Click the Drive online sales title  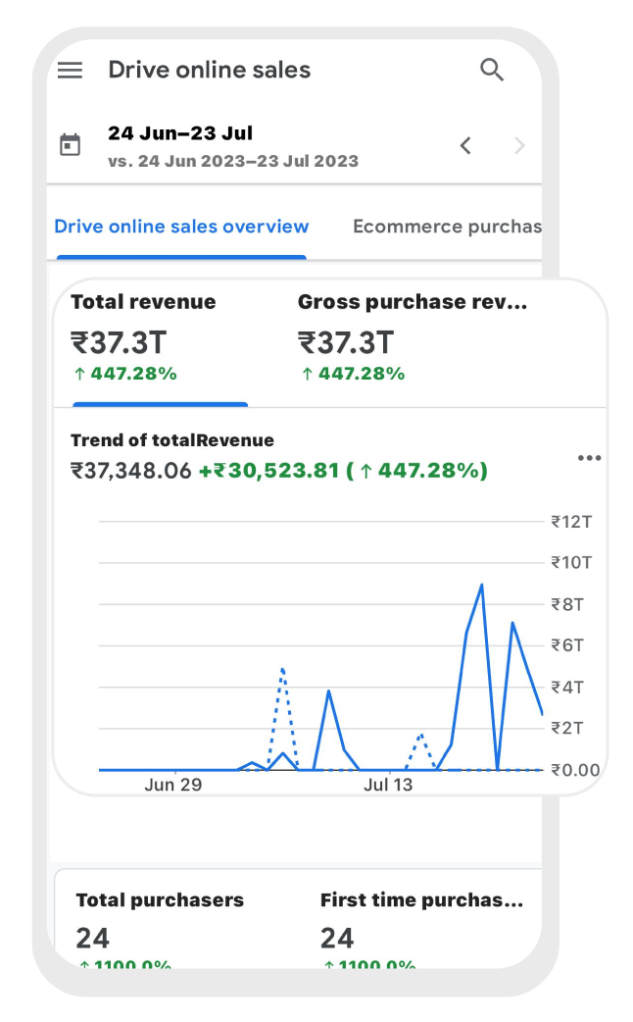click(210, 70)
